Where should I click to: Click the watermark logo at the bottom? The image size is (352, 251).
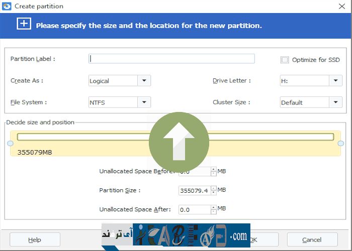point(176,235)
